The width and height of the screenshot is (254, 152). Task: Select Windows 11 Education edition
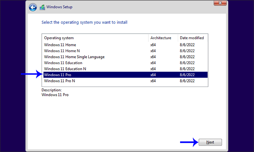point(126,63)
